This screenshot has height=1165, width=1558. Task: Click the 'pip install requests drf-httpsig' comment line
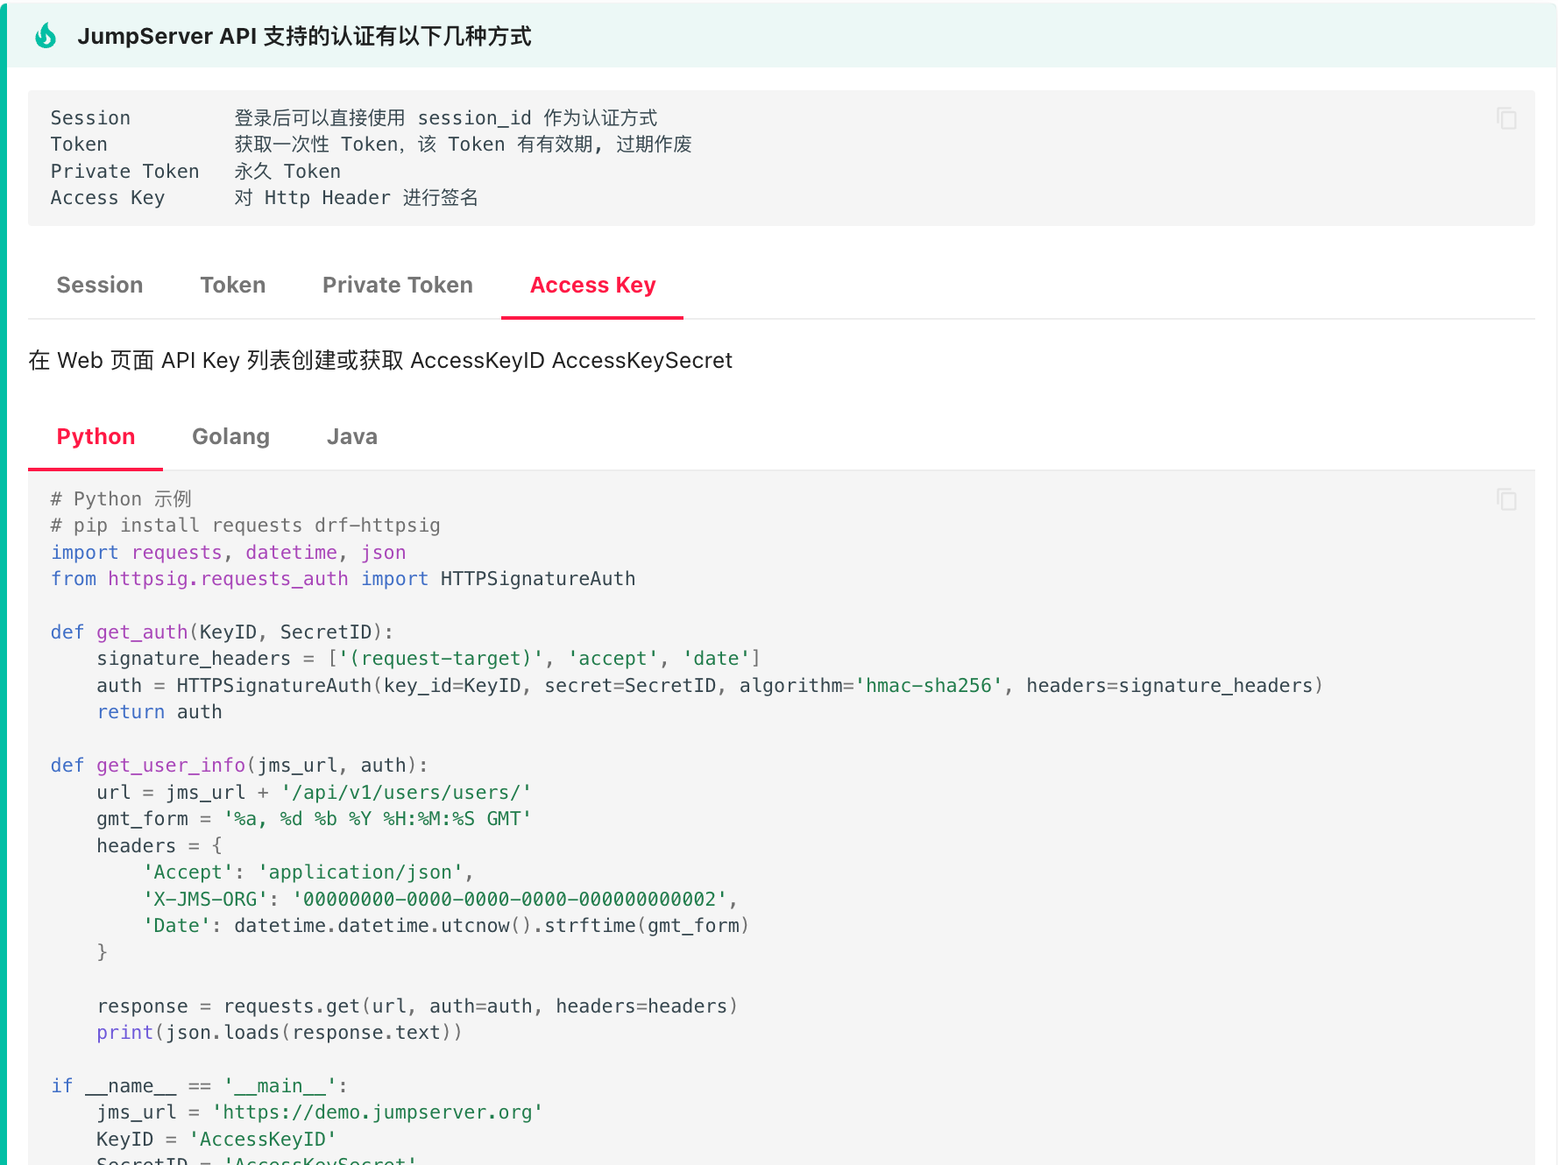(x=245, y=526)
